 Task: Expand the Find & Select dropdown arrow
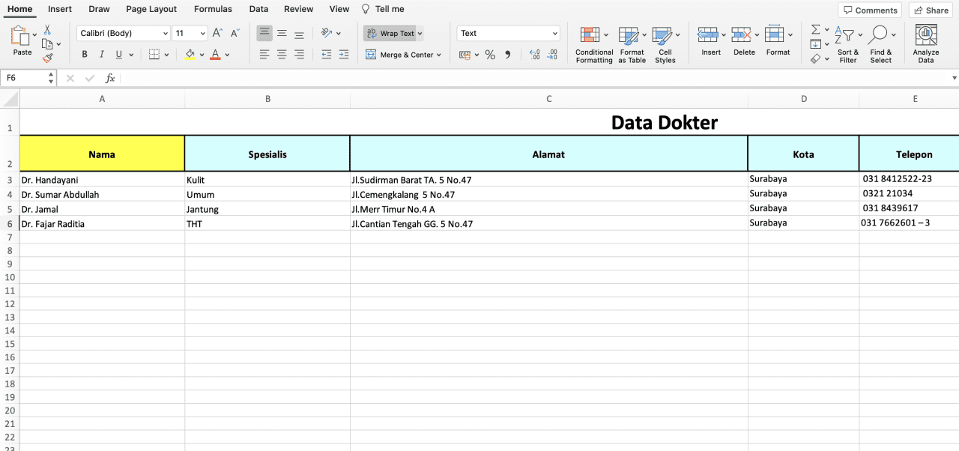pos(894,34)
